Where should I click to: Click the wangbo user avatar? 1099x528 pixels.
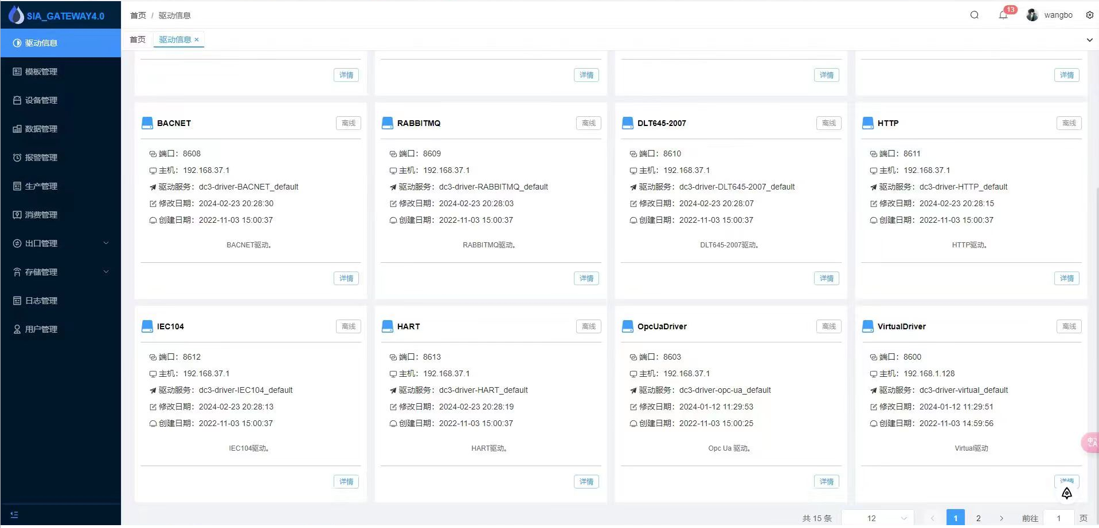tap(1032, 15)
